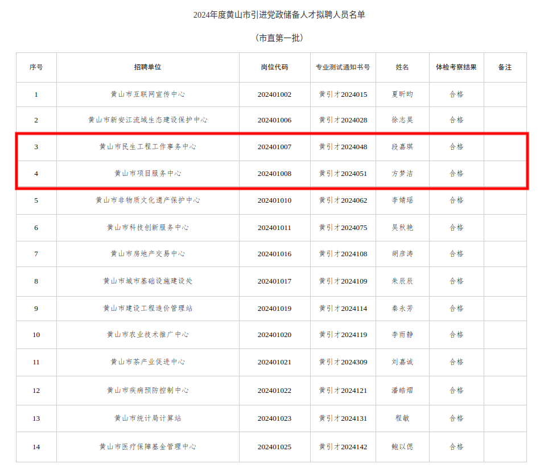Screen dimensions: 540x476
Task: Click the cell '黄山市疾病预防控制中心'
Action: (148, 391)
